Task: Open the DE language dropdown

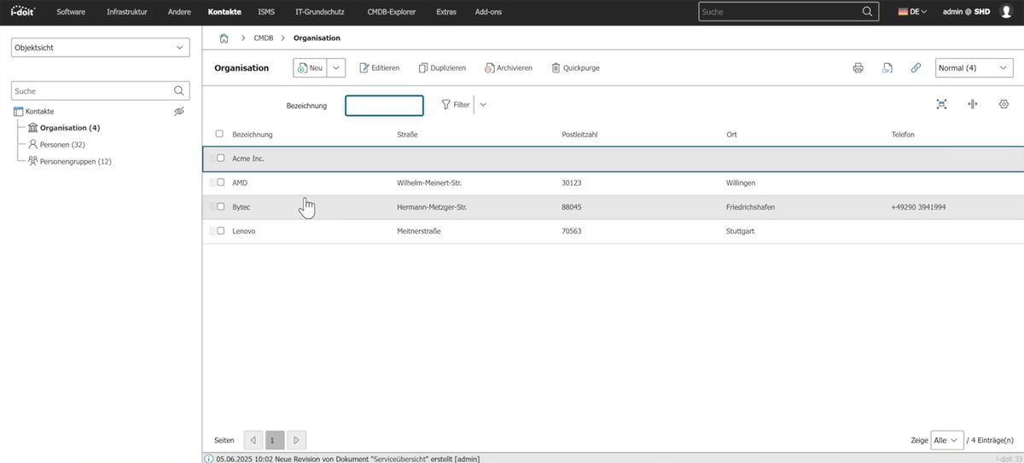Action: (912, 12)
